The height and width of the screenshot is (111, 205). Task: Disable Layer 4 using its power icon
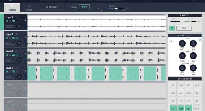[7, 72]
